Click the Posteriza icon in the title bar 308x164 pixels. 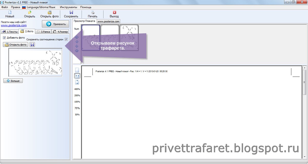click(2, 2)
